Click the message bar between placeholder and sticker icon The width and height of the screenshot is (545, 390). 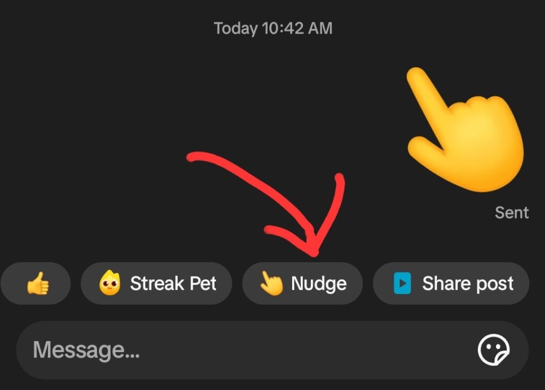pyautogui.click(x=306, y=350)
